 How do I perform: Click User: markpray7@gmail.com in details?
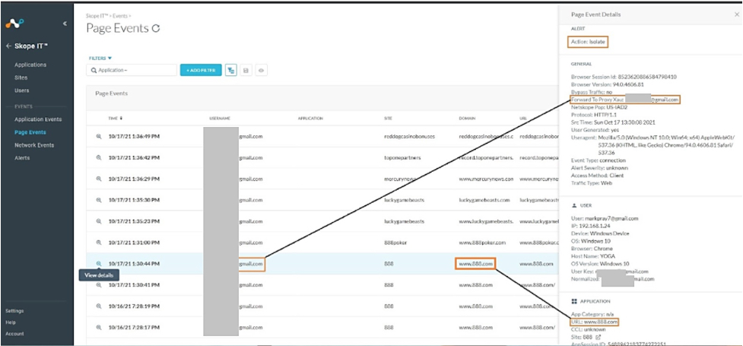pyautogui.click(x=605, y=218)
